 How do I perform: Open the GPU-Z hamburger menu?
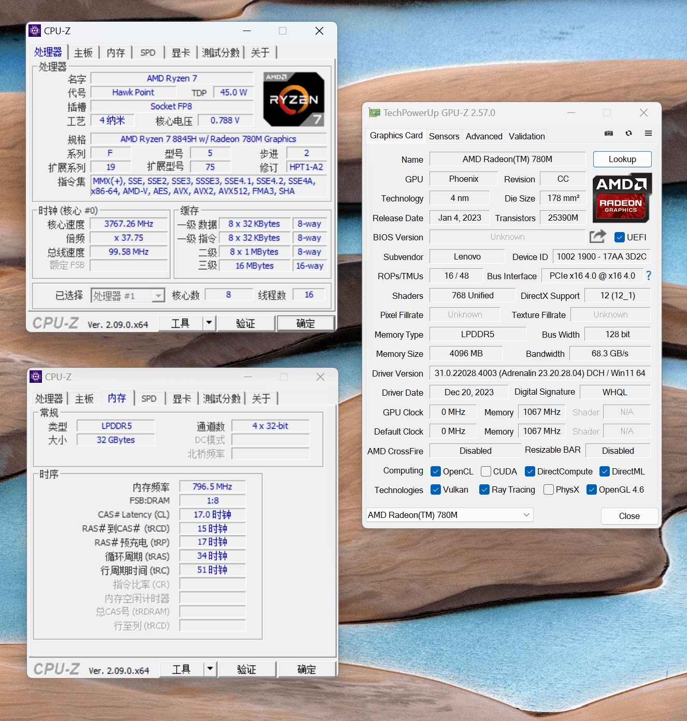(x=648, y=133)
